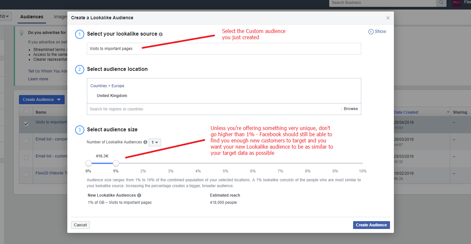
Task: Tick the select-all header checkbox
Action: pos(26,112)
